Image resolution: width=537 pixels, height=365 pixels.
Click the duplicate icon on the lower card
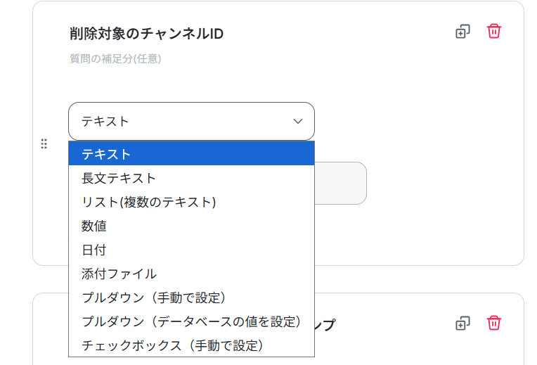462,324
